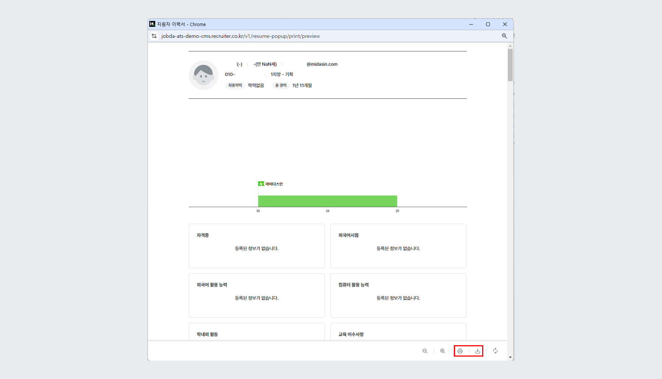Click the (만 NaN세) age text
Image resolution: width=662 pixels, height=379 pixels.
pyautogui.click(x=266, y=64)
